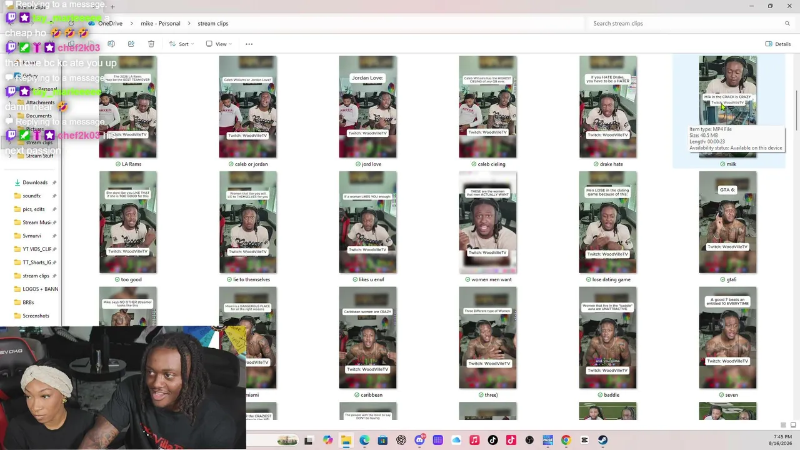Image resolution: width=800 pixels, height=450 pixels.
Task: Open Microsoft Store from the taskbar
Action: (x=382, y=440)
